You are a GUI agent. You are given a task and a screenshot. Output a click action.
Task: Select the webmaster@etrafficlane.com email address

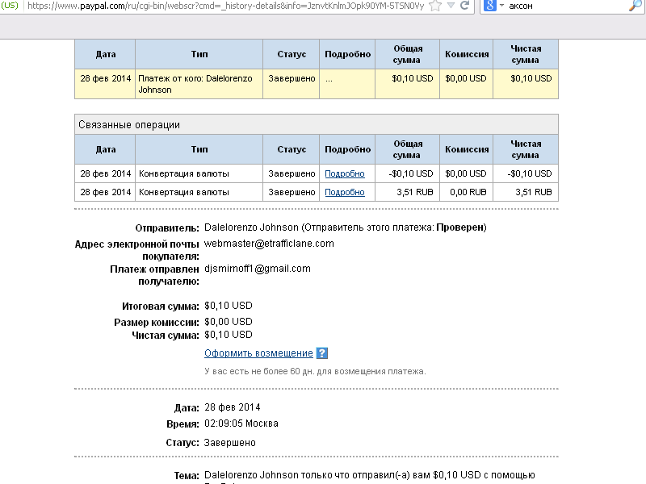click(269, 244)
